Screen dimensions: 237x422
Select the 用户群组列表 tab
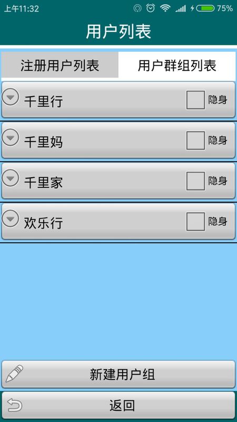click(177, 65)
